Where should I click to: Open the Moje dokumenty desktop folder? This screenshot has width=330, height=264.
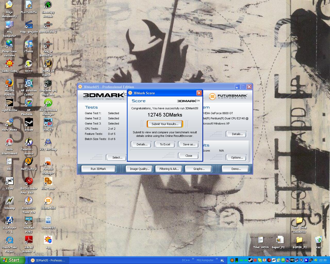[x=9, y=9]
